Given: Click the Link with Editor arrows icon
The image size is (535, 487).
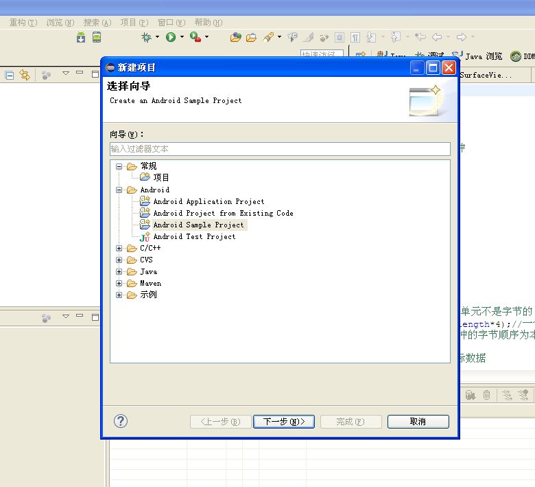Looking at the screenshot, I should pyautogui.click(x=25, y=75).
